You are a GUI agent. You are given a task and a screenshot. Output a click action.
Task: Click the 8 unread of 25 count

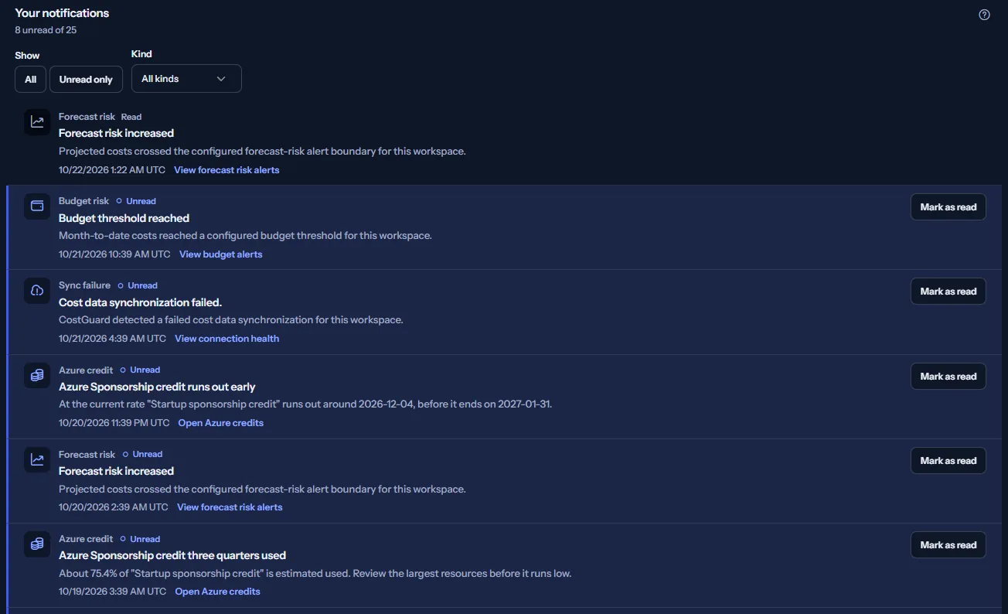(46, 30)
